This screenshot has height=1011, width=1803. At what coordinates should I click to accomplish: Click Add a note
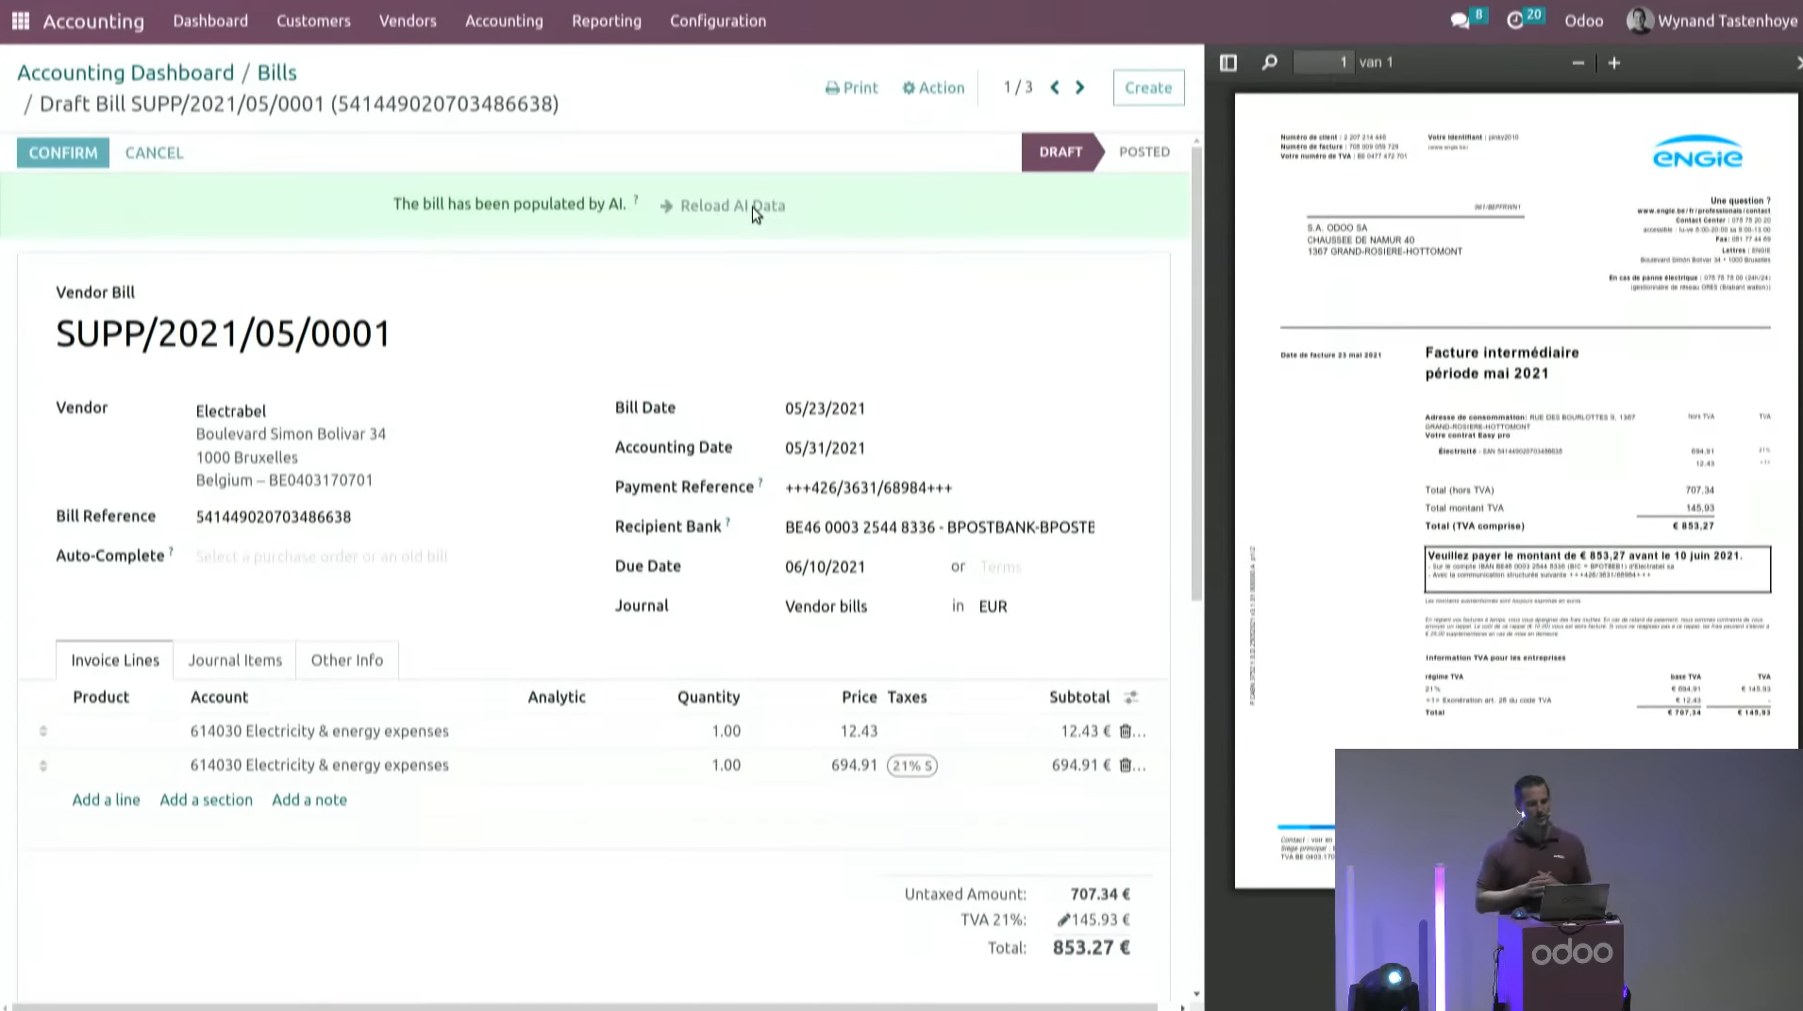coord(309,800)
